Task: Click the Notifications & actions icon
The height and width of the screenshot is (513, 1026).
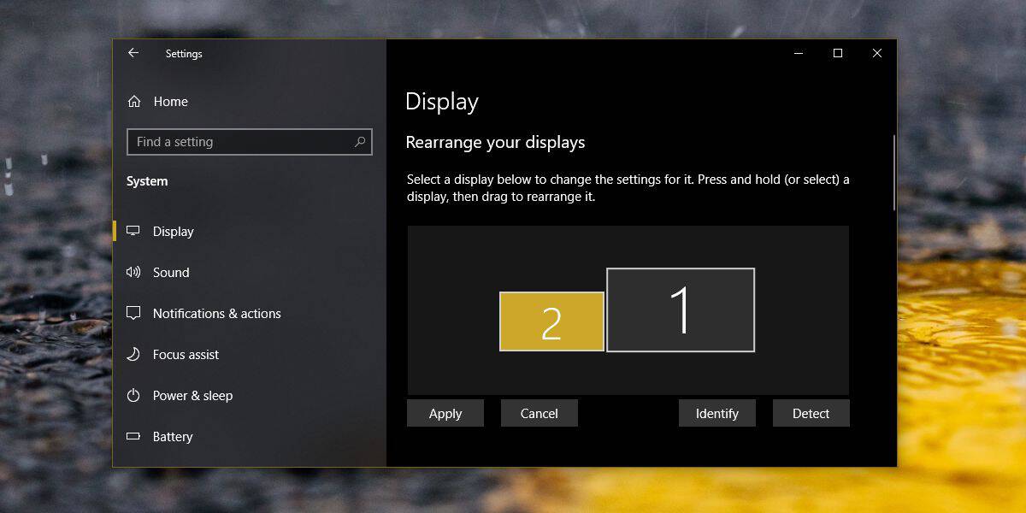Action: point(133,313)
